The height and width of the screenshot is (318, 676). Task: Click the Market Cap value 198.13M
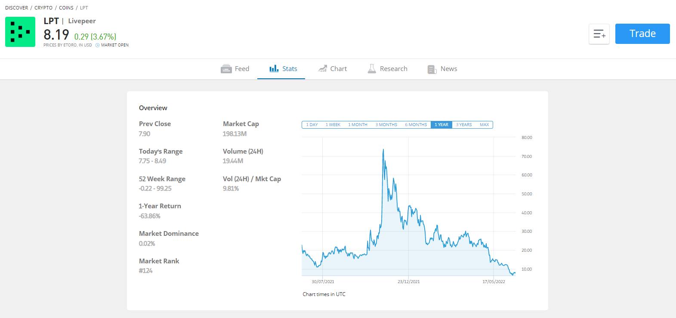point(235,134)
